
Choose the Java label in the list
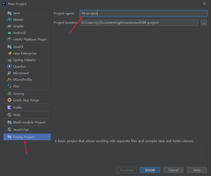[16, 13]
